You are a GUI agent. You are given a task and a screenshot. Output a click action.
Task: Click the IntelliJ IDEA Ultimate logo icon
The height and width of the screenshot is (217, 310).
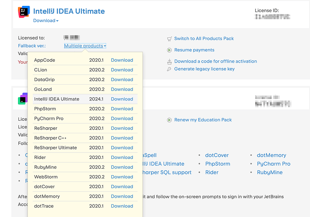24,12
